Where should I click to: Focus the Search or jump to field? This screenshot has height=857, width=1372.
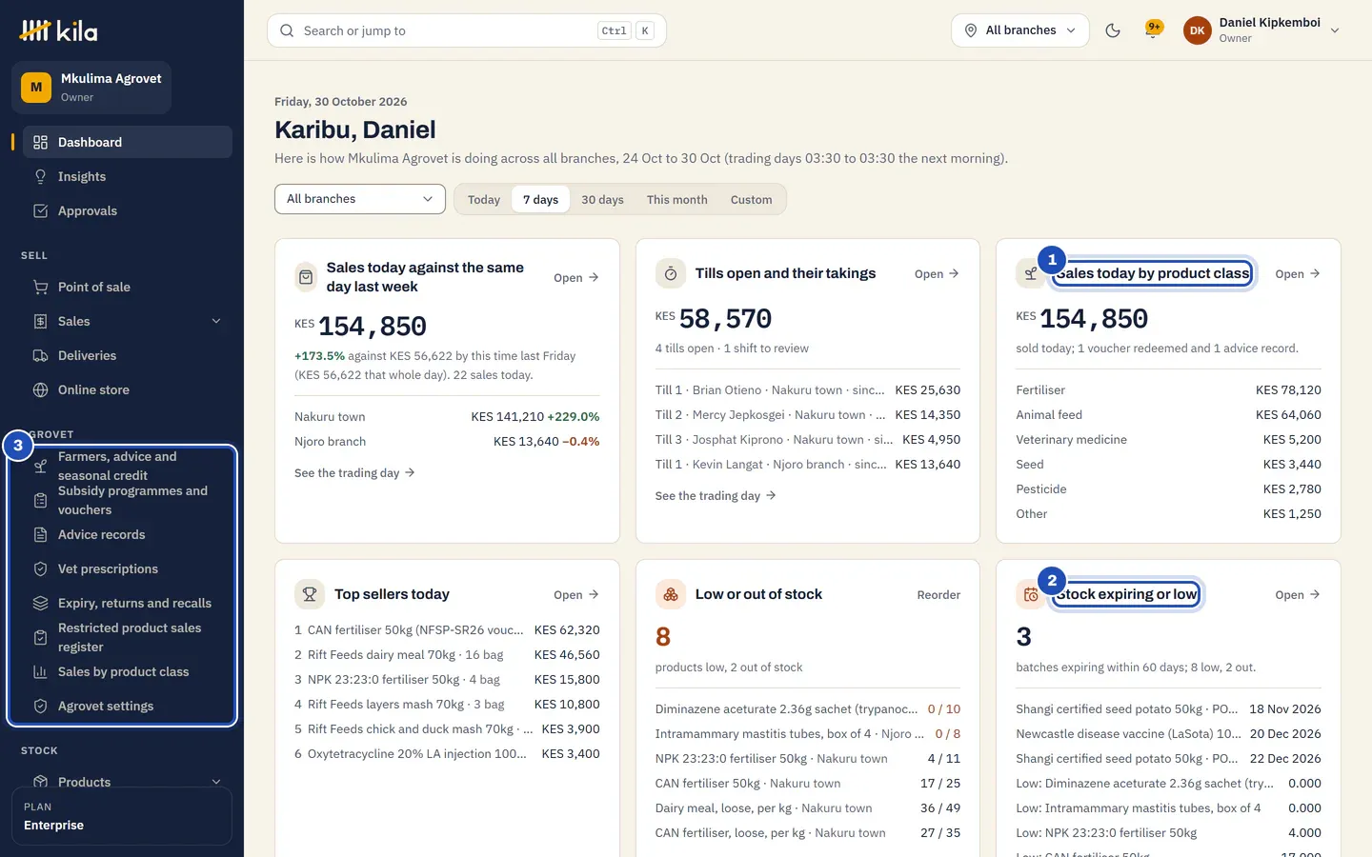pos(467,30)
